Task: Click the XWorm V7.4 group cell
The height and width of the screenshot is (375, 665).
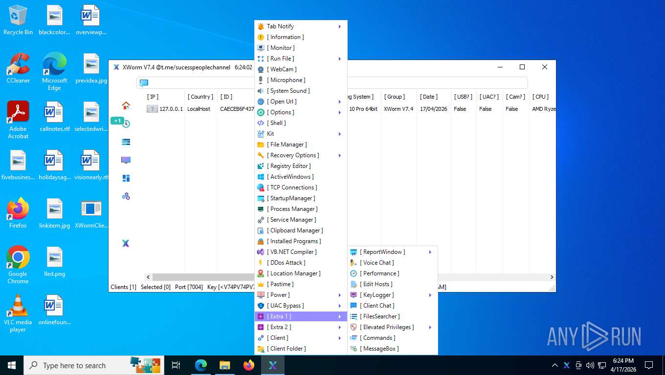Action: point(399,109)
